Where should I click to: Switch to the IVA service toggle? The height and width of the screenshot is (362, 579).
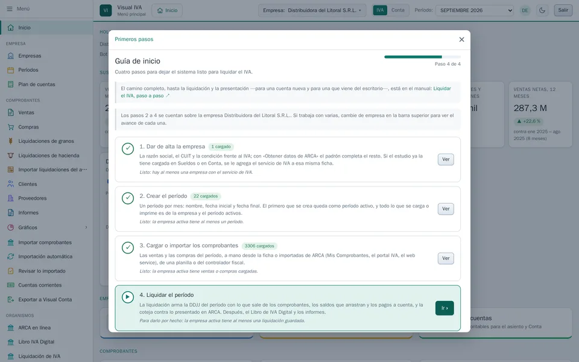(x=380, y=10)
